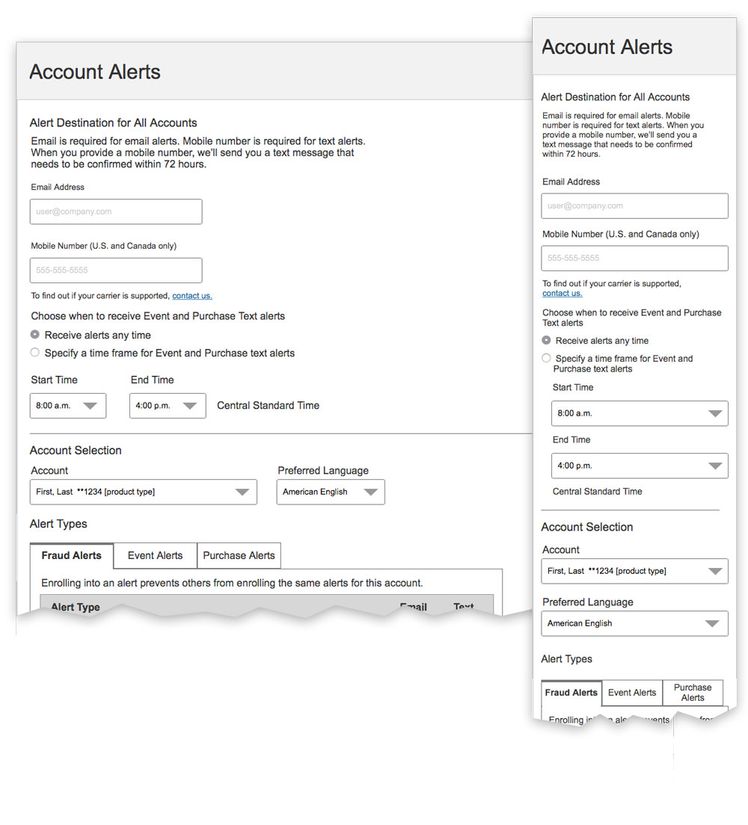The height and width of the screenshot is (825, 748).
Task: Click the mobile Mobile Number input field
Action: point(634,258)
